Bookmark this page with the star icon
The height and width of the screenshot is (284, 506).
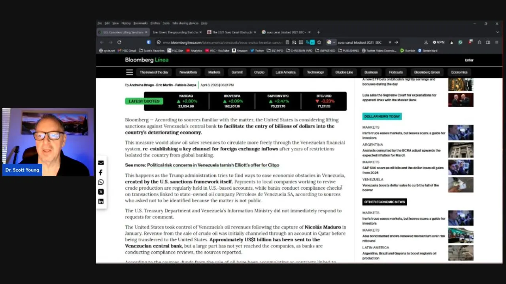click(319, 42)
